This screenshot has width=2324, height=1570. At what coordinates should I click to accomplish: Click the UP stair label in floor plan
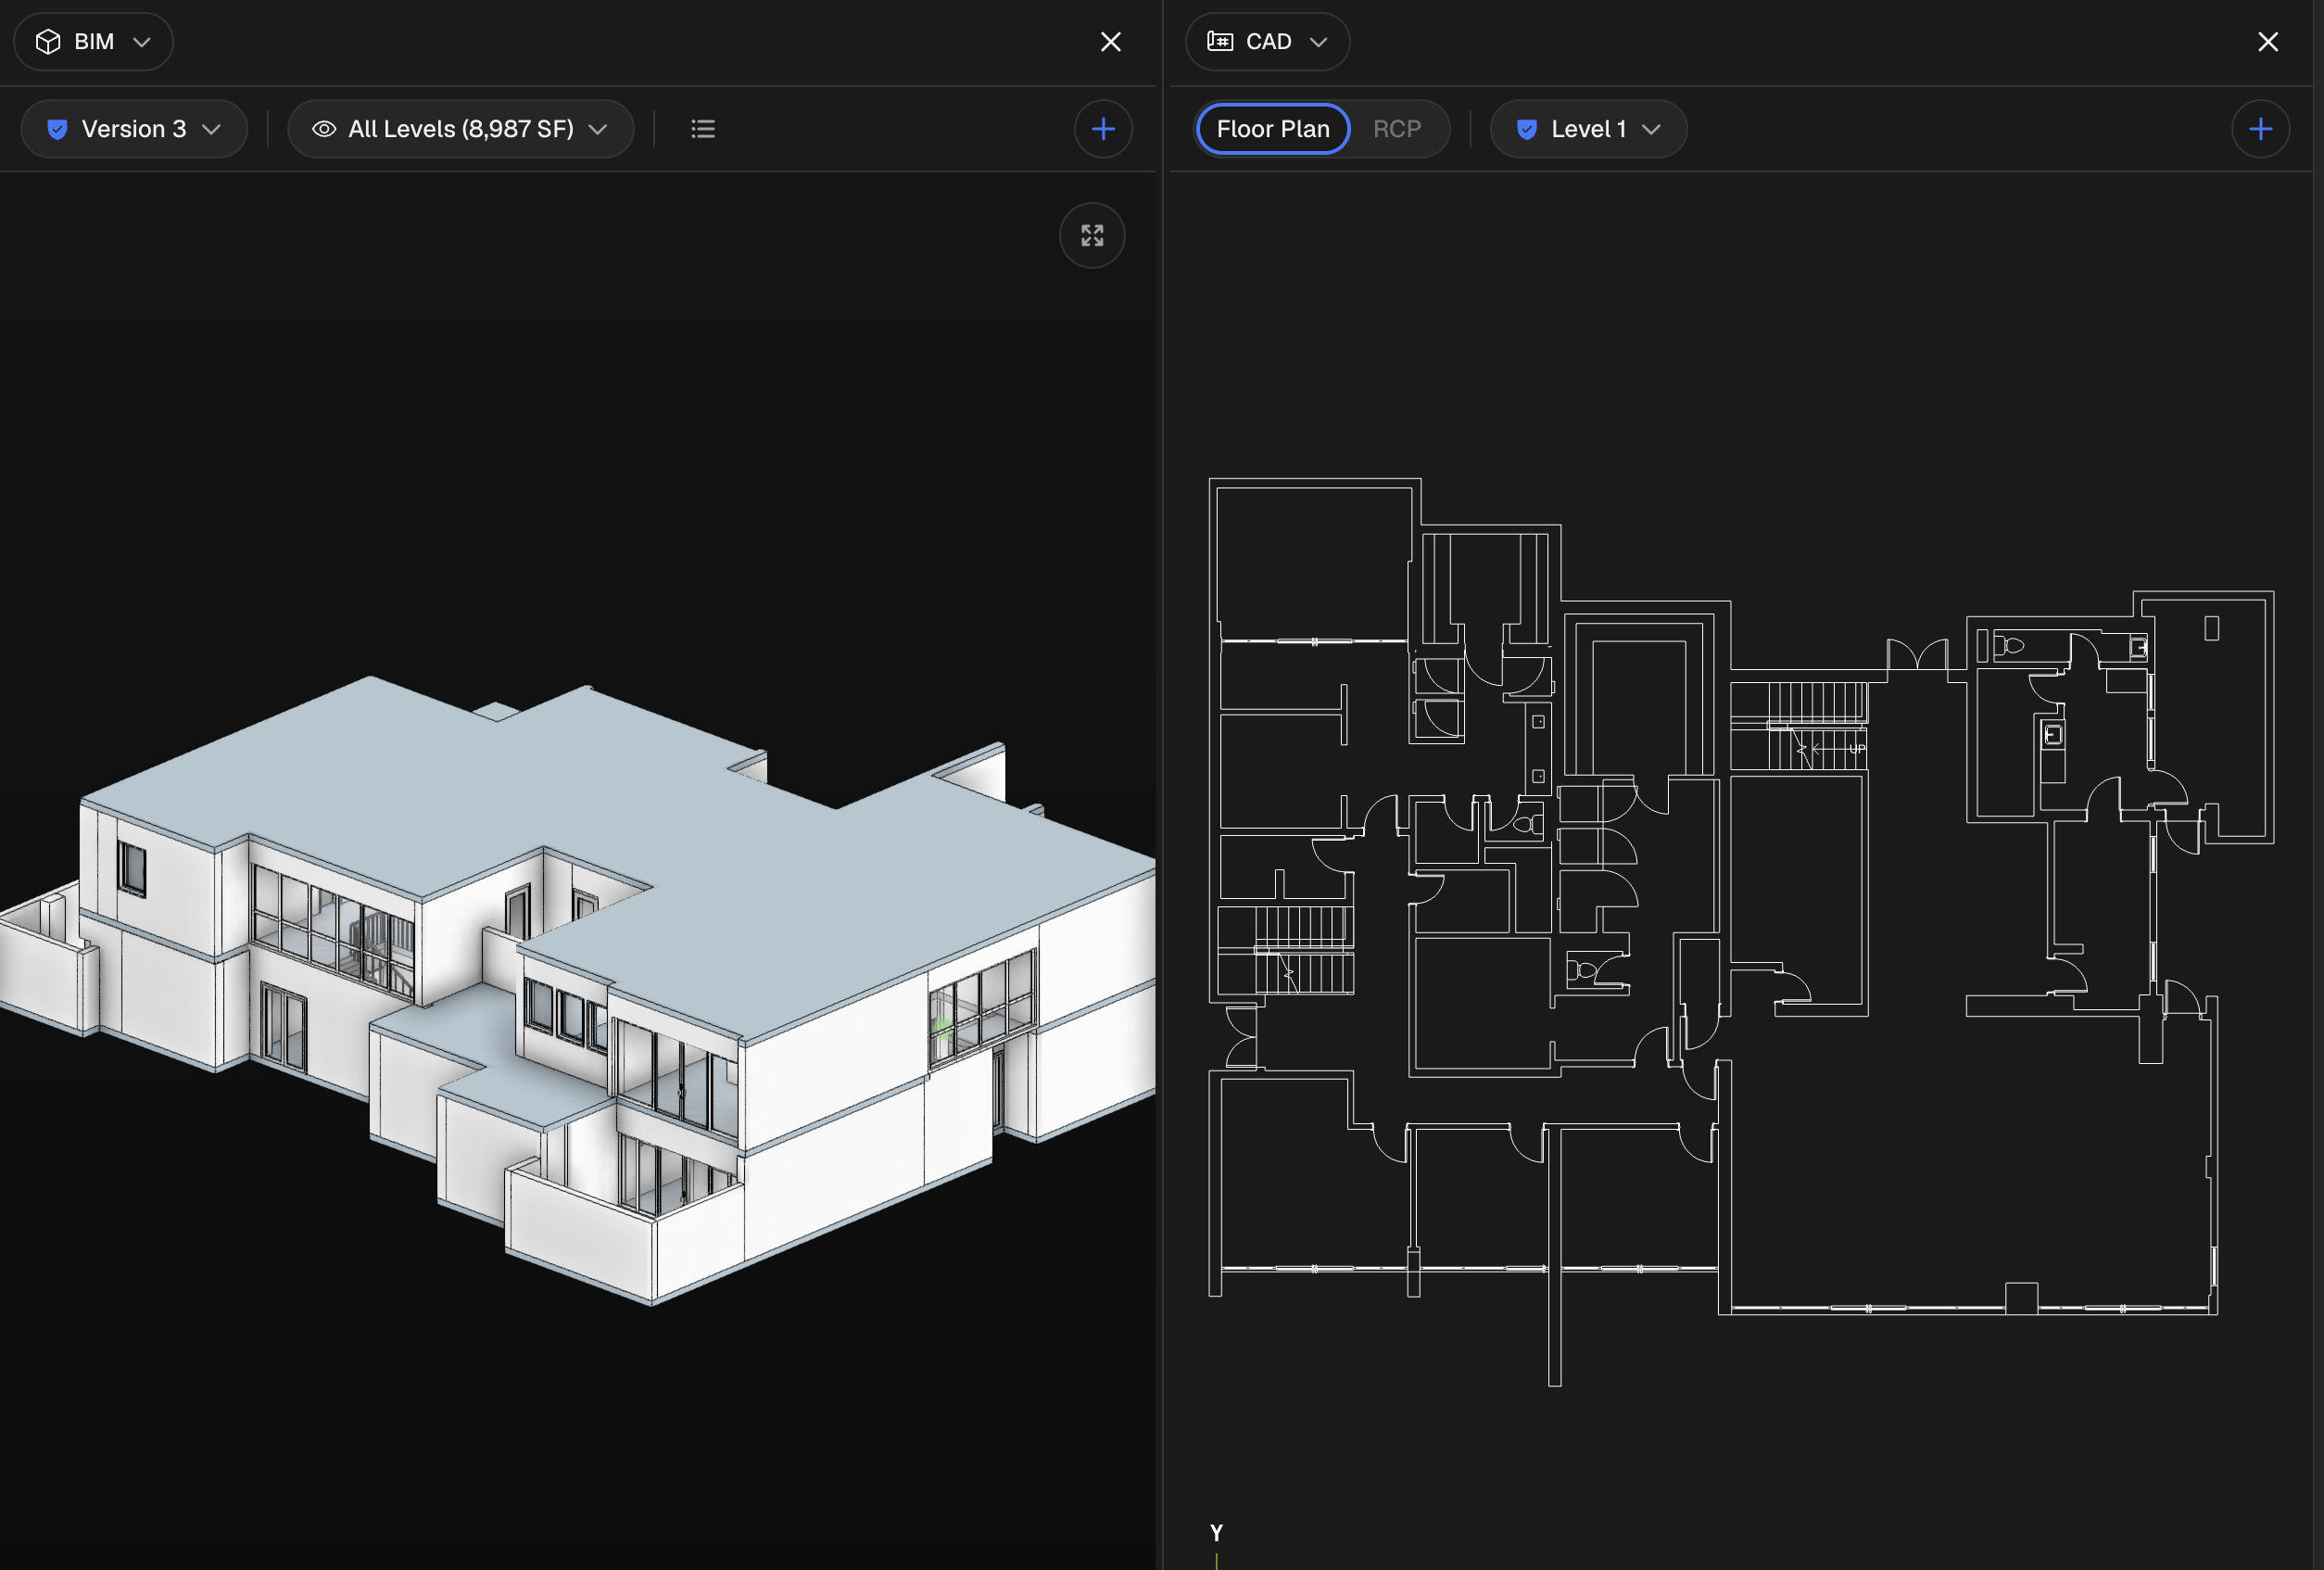(x=1856, y=749)
